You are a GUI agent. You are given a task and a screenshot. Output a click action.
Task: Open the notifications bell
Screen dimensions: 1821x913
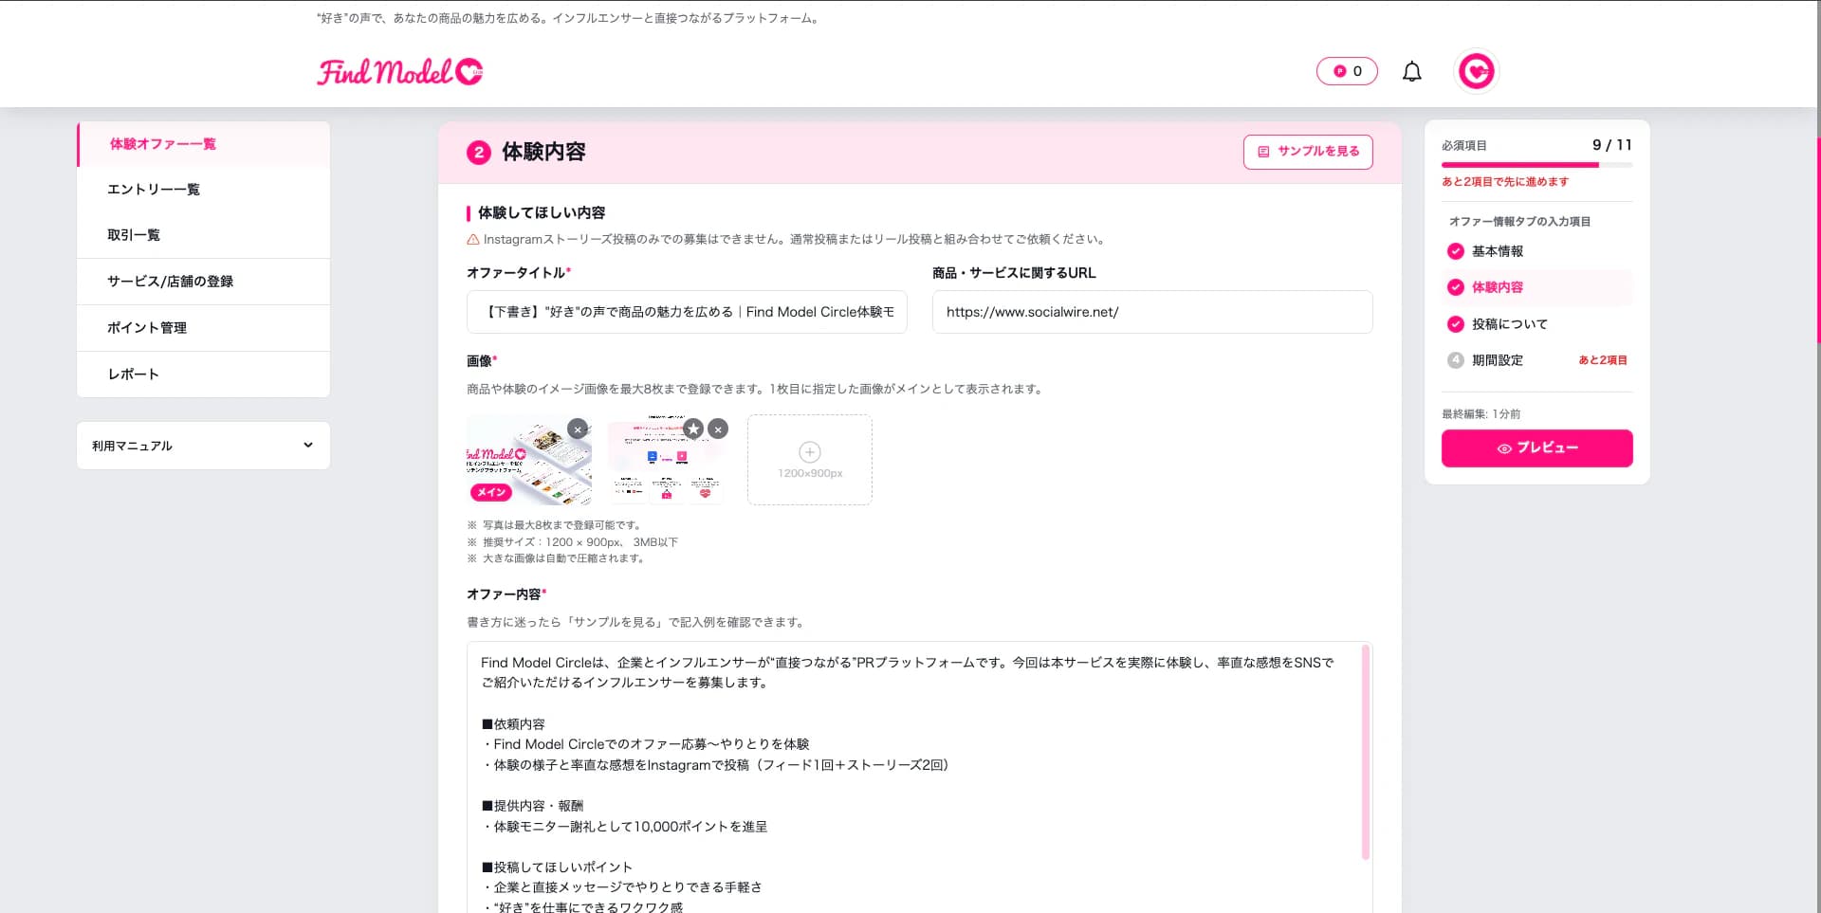(x=1411, y=71)
